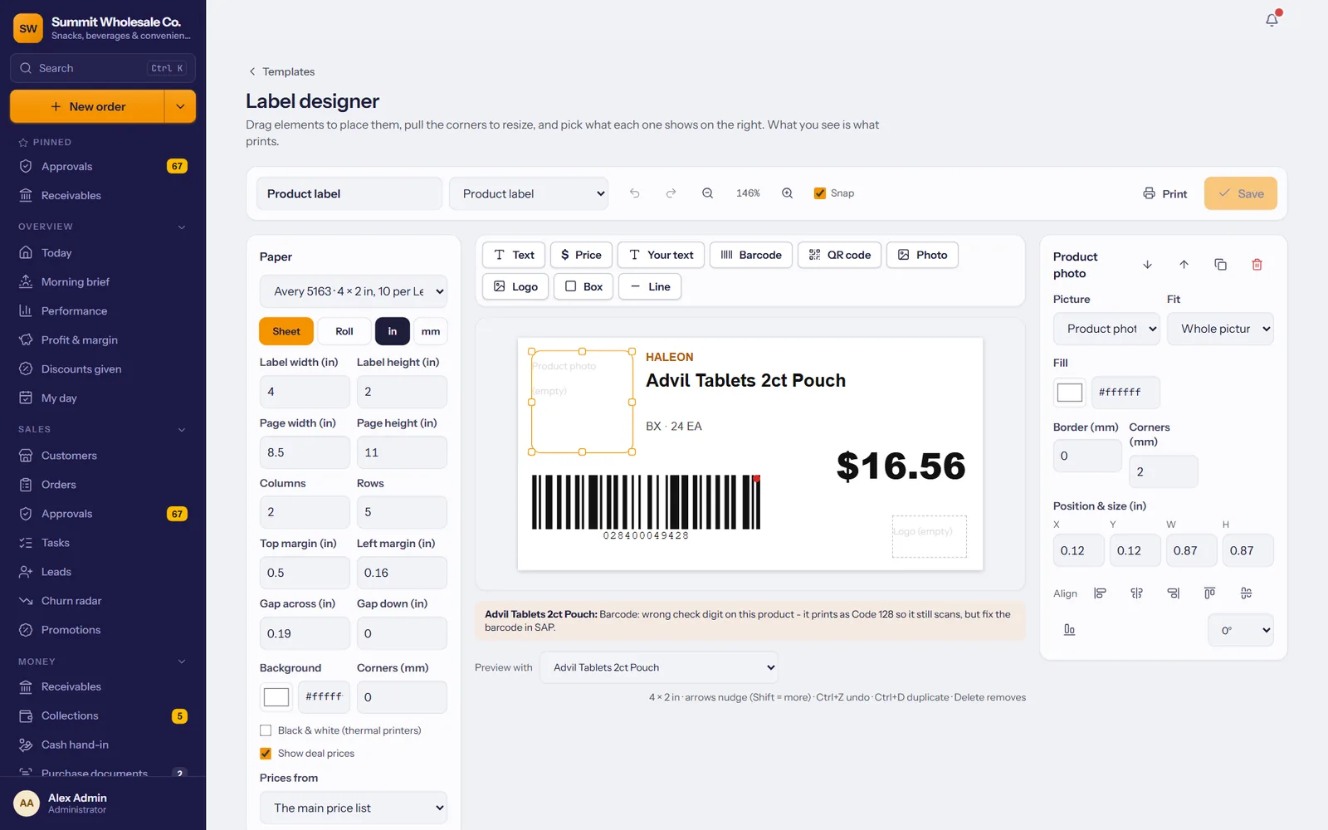1328x830 pixels.
Task: Click the element Fill color swatch
Action: [1070, 393]
